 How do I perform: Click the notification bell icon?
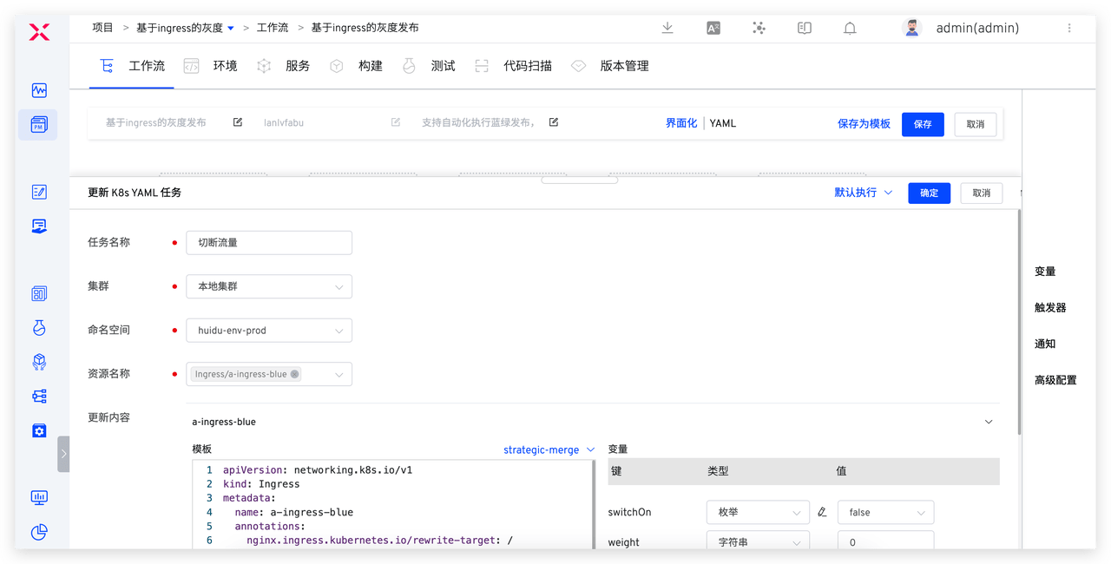pyautogui.click(x=851, y=28)
